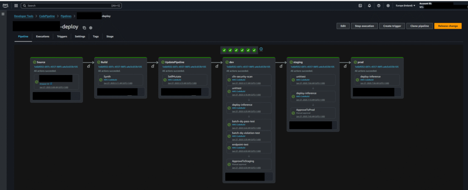Click the Stop execution button
Image resolution: width=468 pixels, height=190 pixels.
pos(364,26)
